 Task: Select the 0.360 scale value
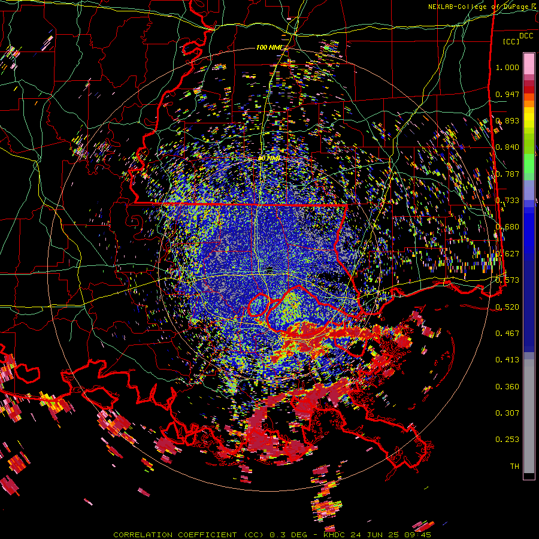tap(507, 387)
